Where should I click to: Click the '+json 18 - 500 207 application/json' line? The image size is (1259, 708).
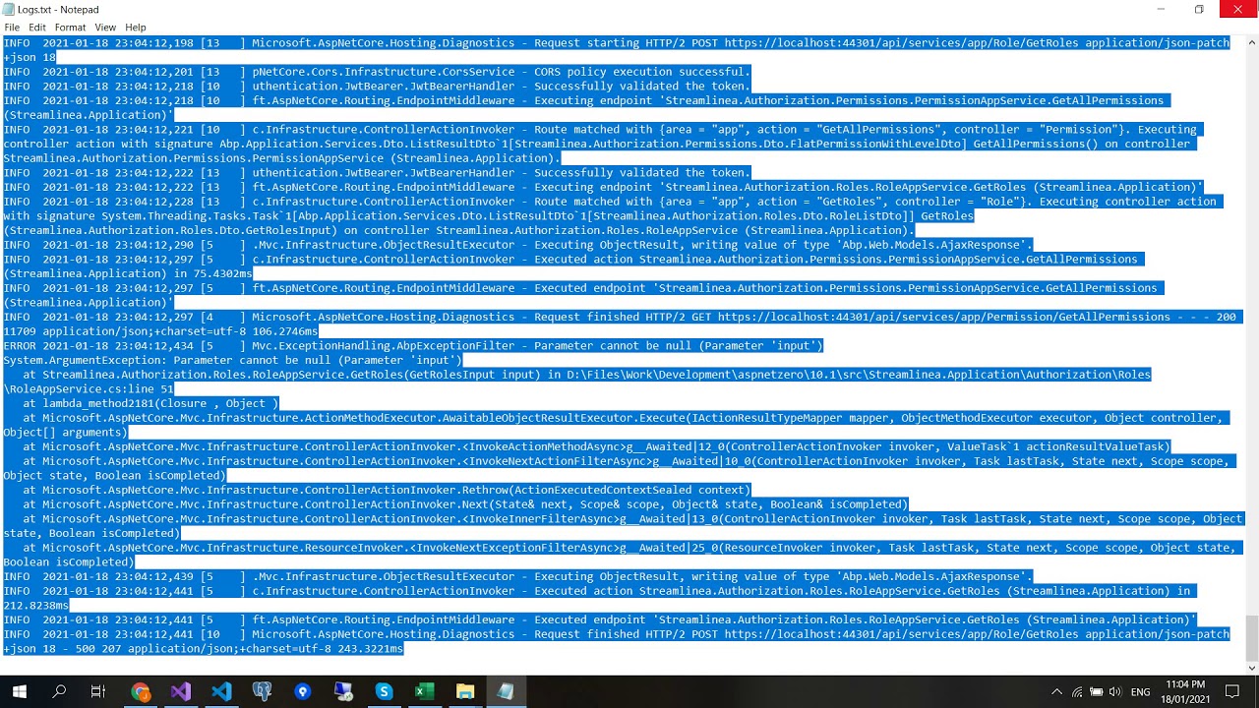click(x=204, y=649)
